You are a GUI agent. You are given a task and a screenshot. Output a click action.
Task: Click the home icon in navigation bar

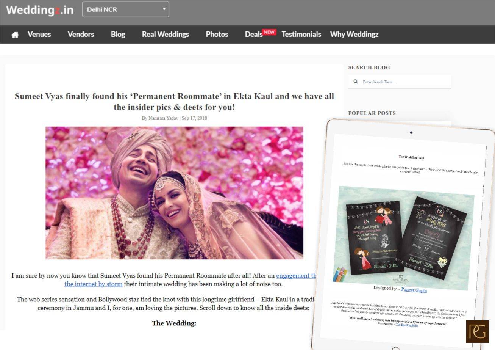tap(15, 35)
